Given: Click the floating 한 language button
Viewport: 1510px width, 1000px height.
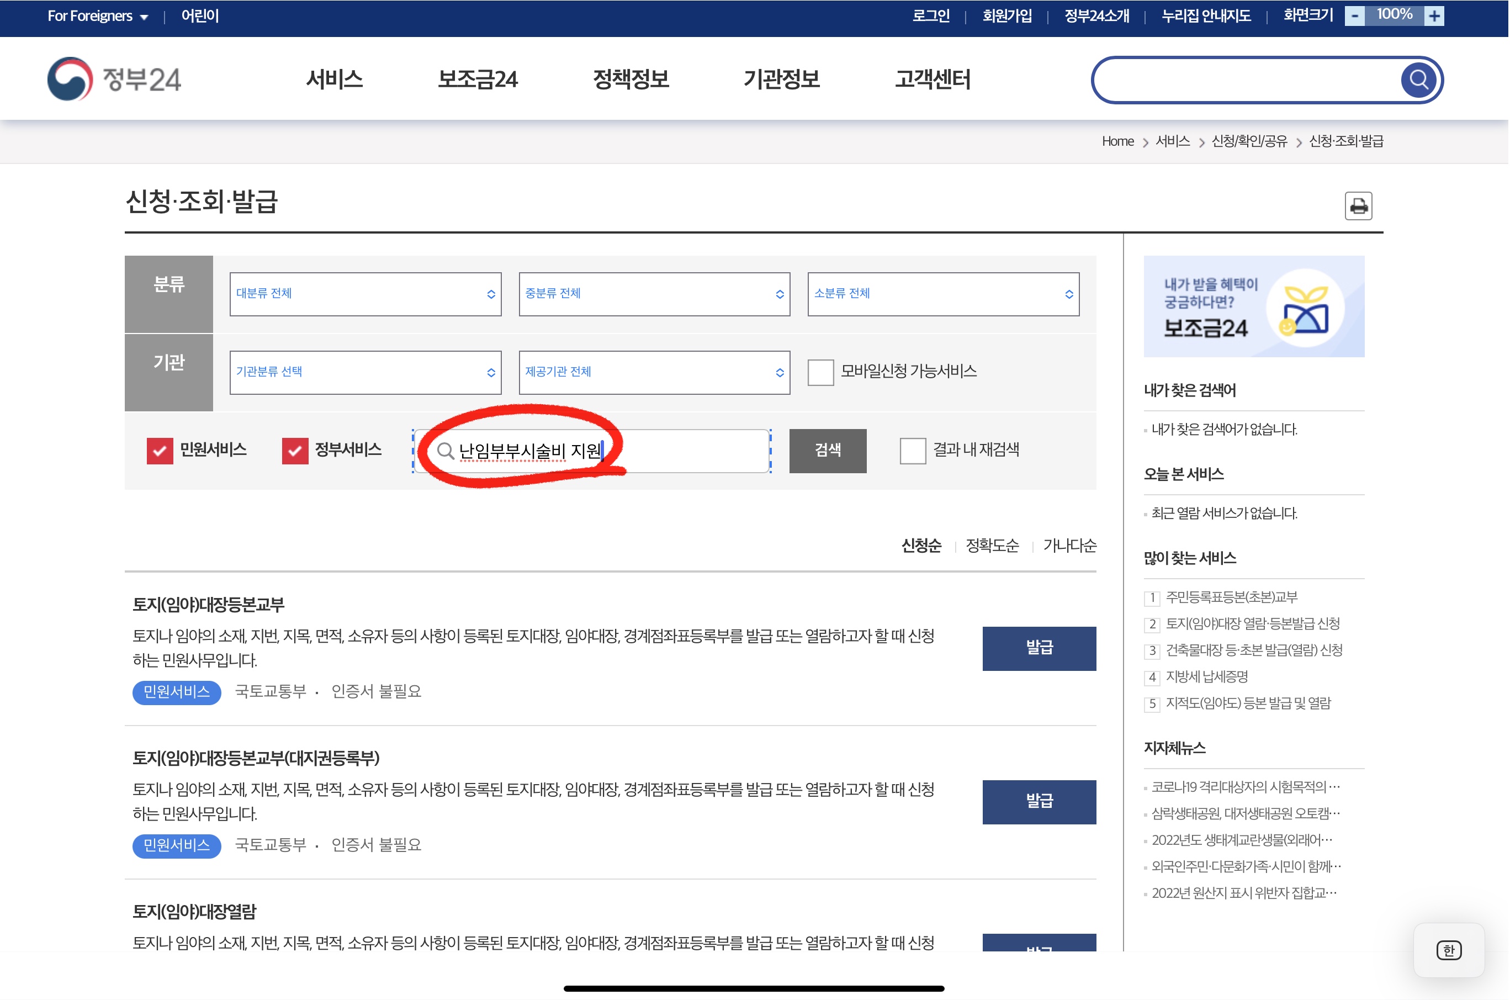Looking at the screenshot, I should tap(1449, 950).
